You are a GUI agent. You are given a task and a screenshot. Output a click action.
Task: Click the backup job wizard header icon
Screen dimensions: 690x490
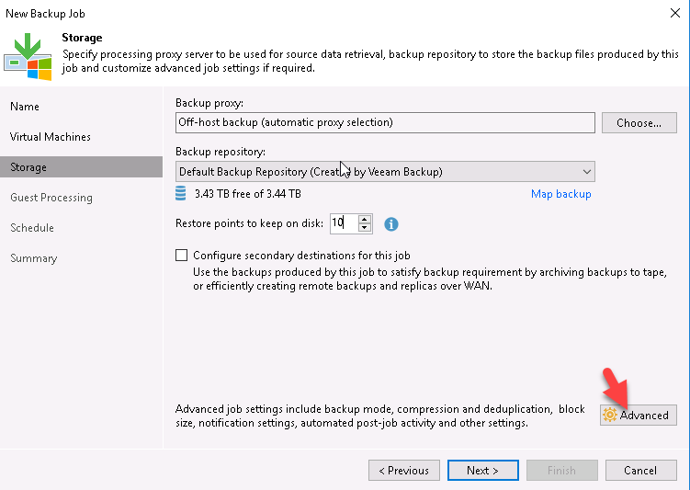click(x=28, y=55)
